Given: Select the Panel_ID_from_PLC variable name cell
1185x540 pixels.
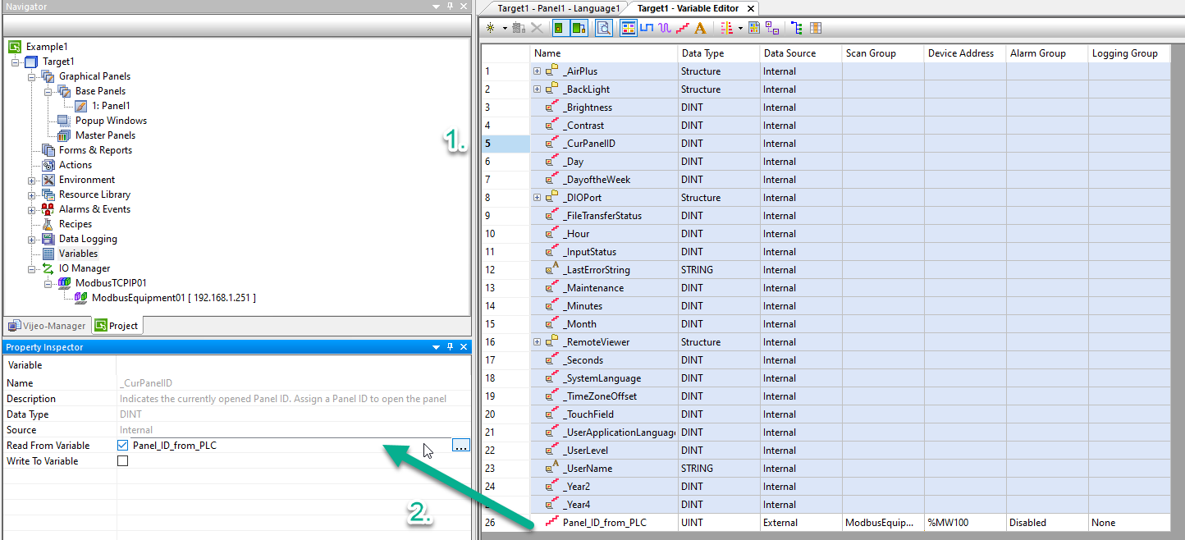Looking at the screenshot, I should pos(604,523).
